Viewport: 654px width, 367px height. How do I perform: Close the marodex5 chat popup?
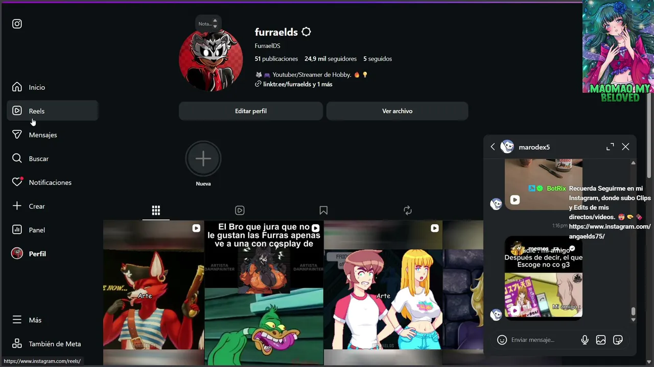(625, 147)
